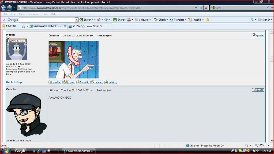Switch to the #!oZZ4QQcurrentZZhttp tab
The image size is (274, 154).
[x=86, y=26]
